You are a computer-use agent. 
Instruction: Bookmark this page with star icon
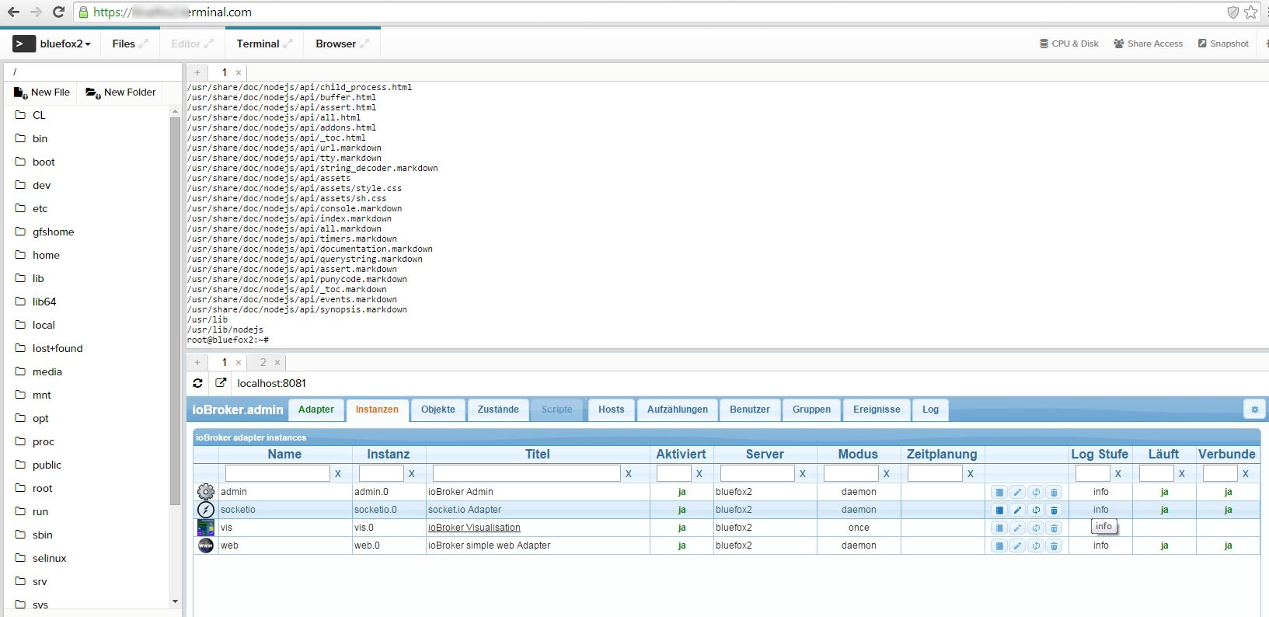click(x=1250, y=12)
